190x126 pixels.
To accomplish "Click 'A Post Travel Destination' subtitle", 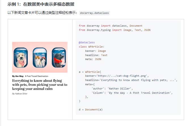I will coord(37,76).
